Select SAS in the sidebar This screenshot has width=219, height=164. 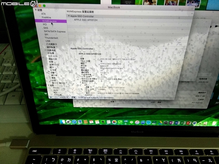coord(46,28)
